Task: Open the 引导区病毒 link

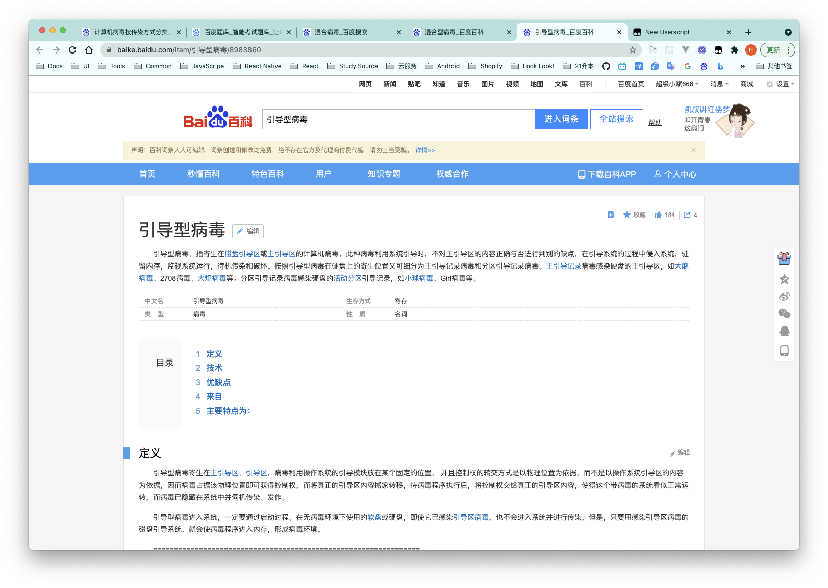Action: point(471,517)
